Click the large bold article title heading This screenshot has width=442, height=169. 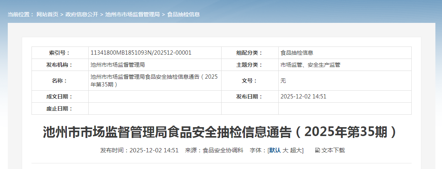tap(221, 132)
